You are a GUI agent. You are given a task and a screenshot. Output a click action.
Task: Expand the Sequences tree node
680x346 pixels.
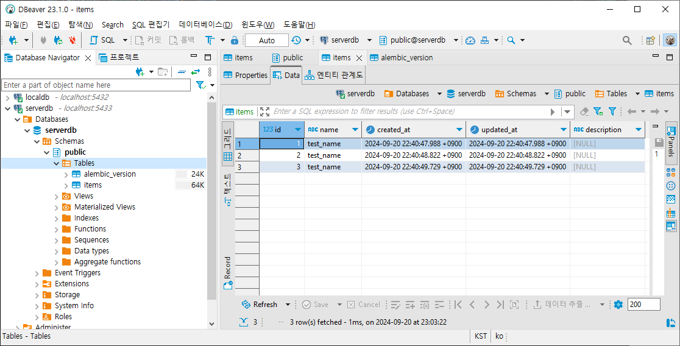(x=57, y=240)
